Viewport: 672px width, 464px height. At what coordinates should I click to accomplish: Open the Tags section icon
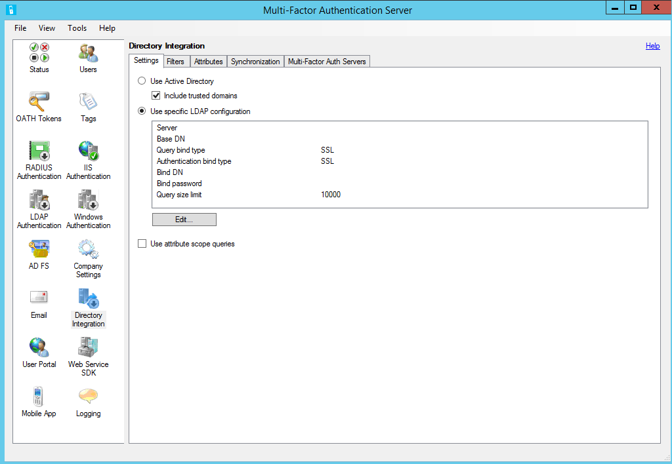point(89,102)
